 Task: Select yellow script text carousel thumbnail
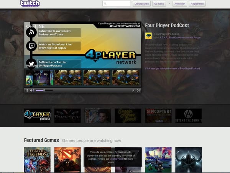(x=128, y=116)
